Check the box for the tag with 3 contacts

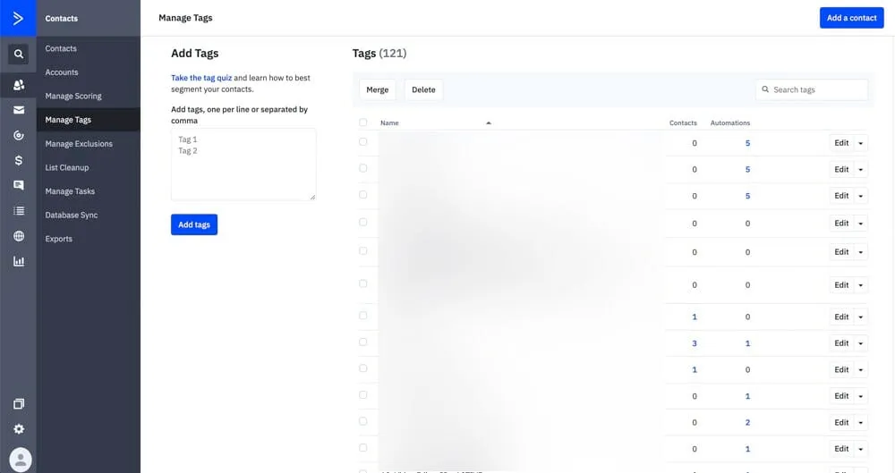pyautogui.click(x=362, y=342)
